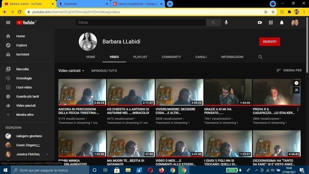Go to Cronologia in sidebar

(24, 78)
